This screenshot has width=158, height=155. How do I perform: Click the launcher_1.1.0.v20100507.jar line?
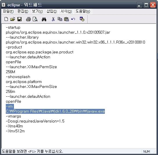pyautogui.click(x=58, y=32)
